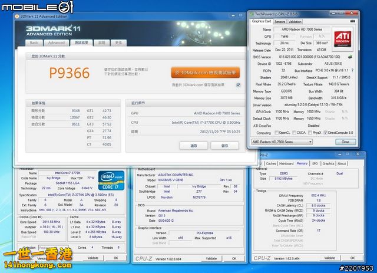Viewport: 377px width, 273px height.
Task: Switch to the Sensors tab in GPU-Z
Action: 279,21
